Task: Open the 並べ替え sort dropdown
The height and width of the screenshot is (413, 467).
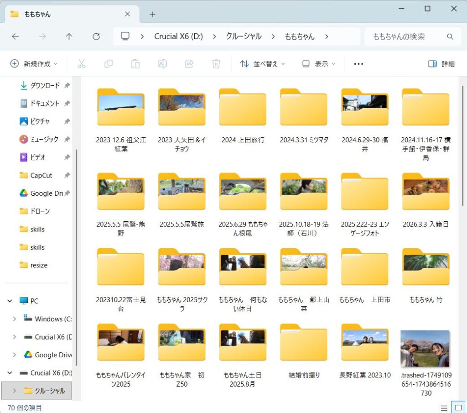Action: (x=263, y=64)
